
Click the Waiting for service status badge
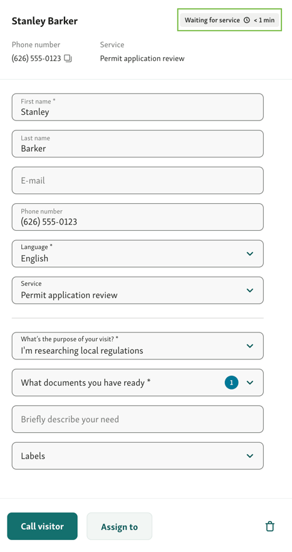click(230, 20)
